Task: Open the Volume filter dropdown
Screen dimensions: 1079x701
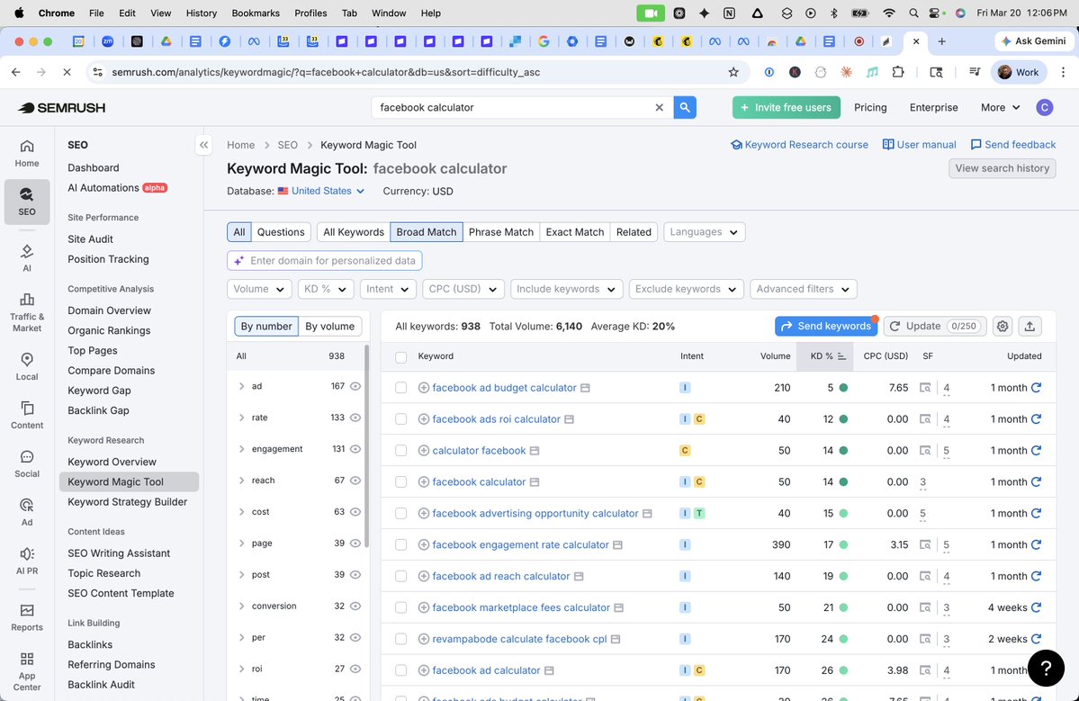Action: point(259,289)
